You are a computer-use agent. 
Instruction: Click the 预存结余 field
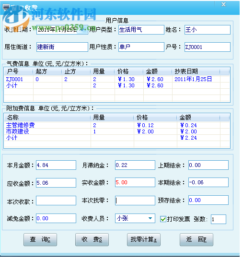(x=208, y=200)
